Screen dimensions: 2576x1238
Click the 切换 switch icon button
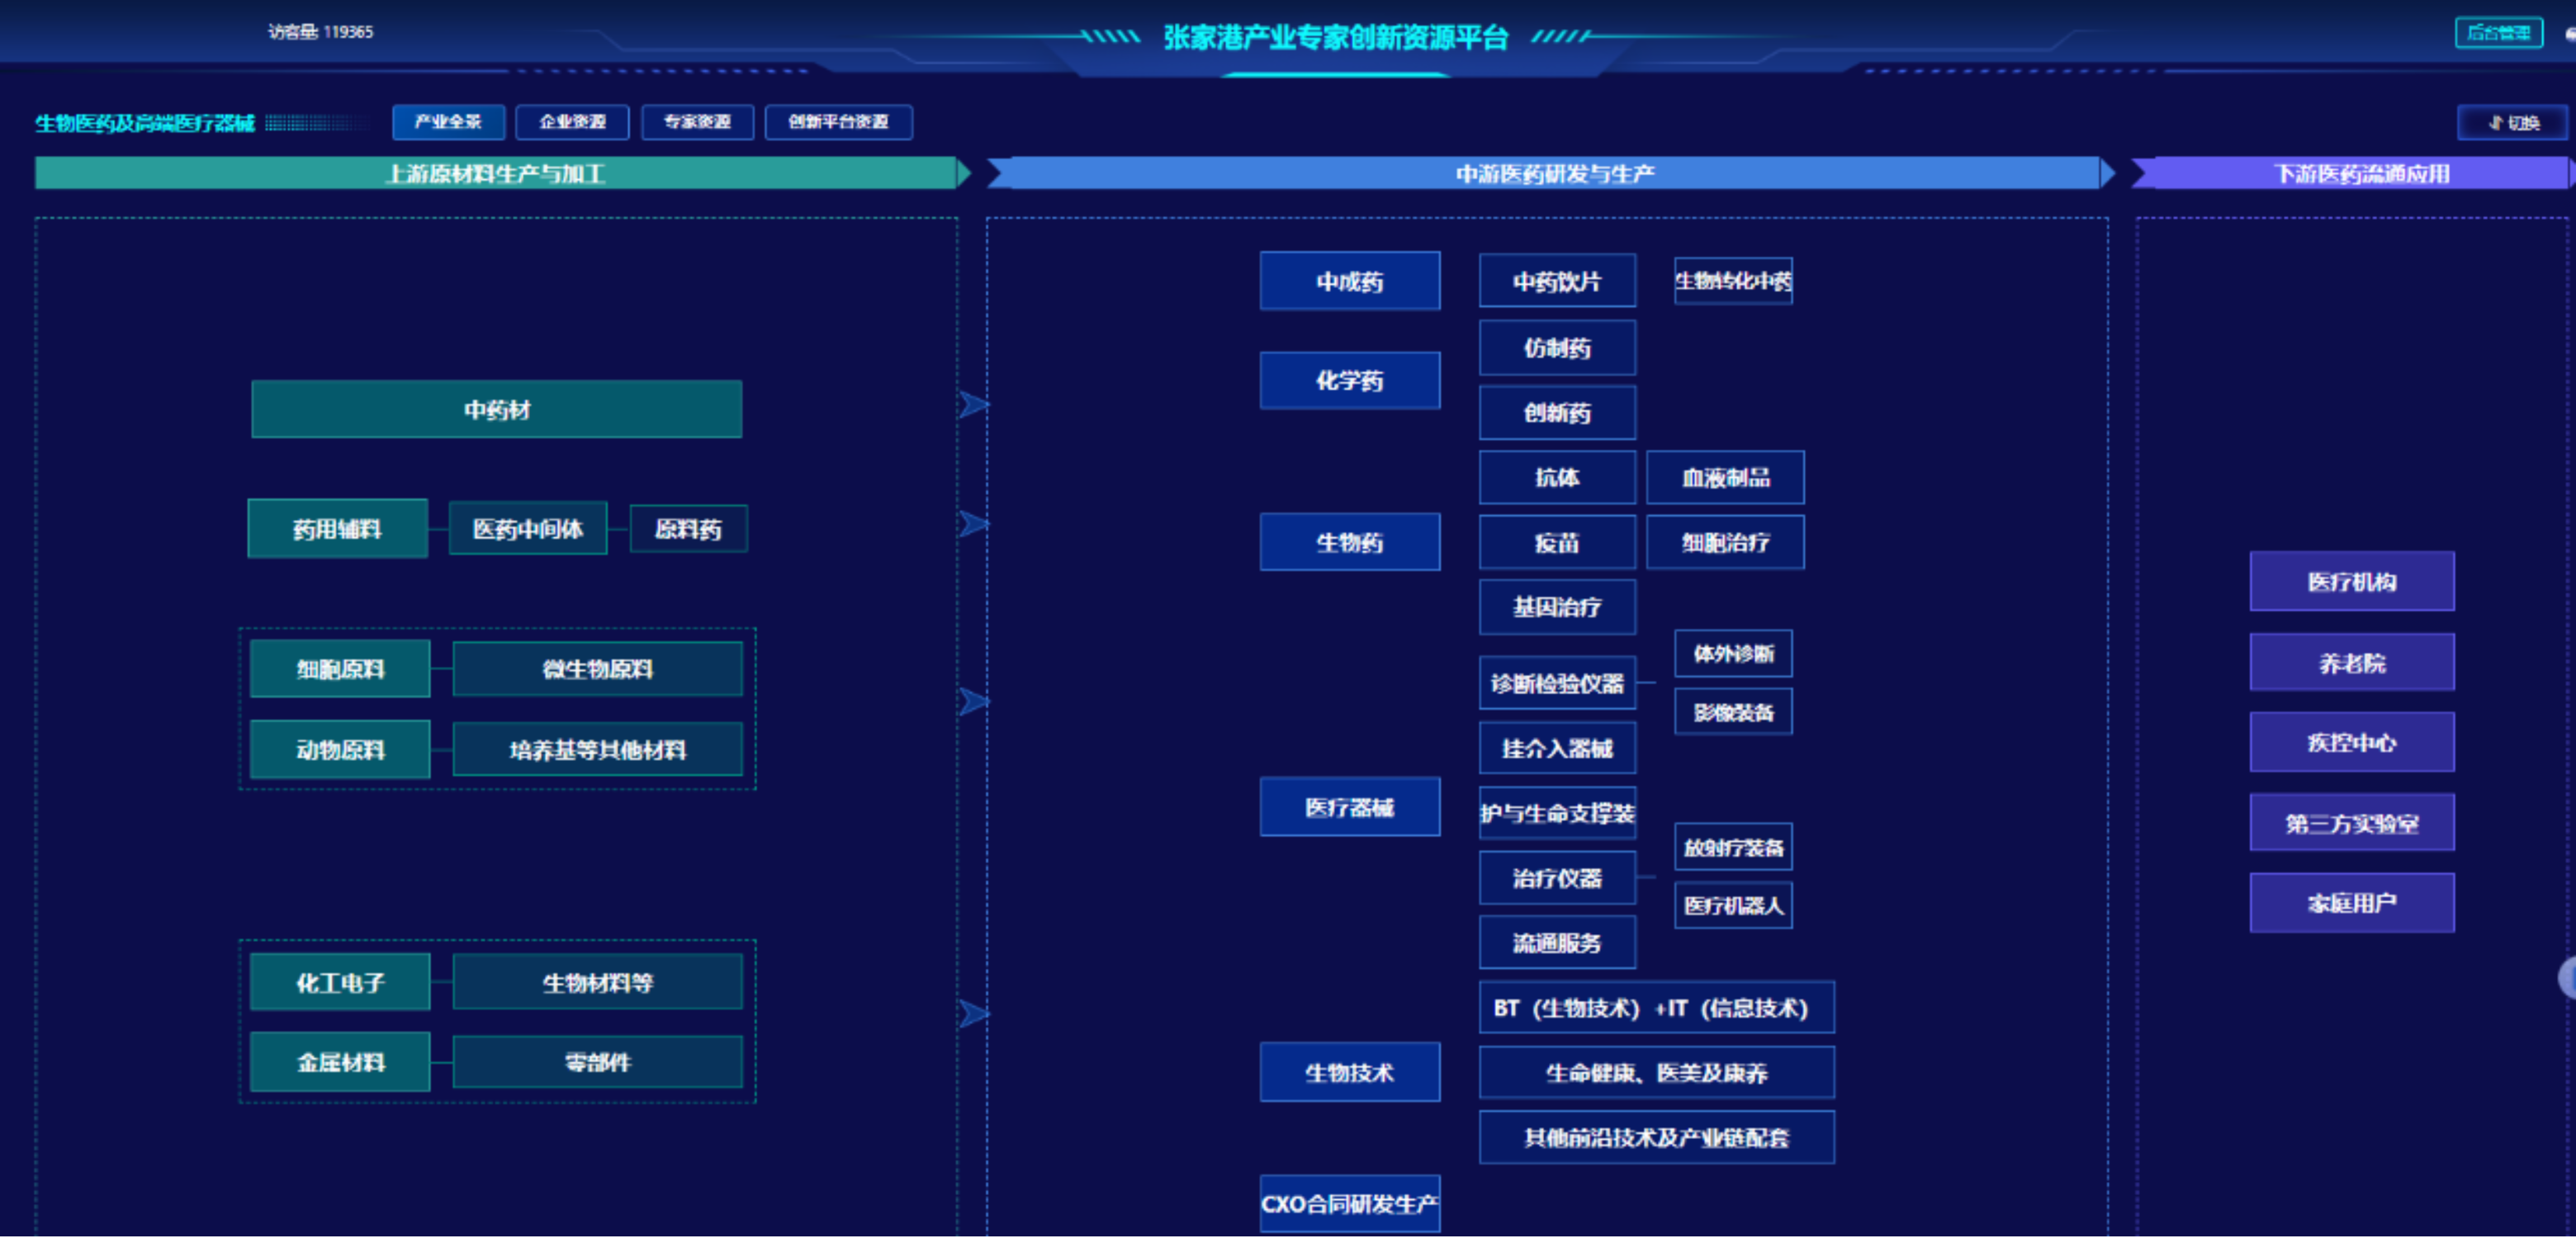2512,122
